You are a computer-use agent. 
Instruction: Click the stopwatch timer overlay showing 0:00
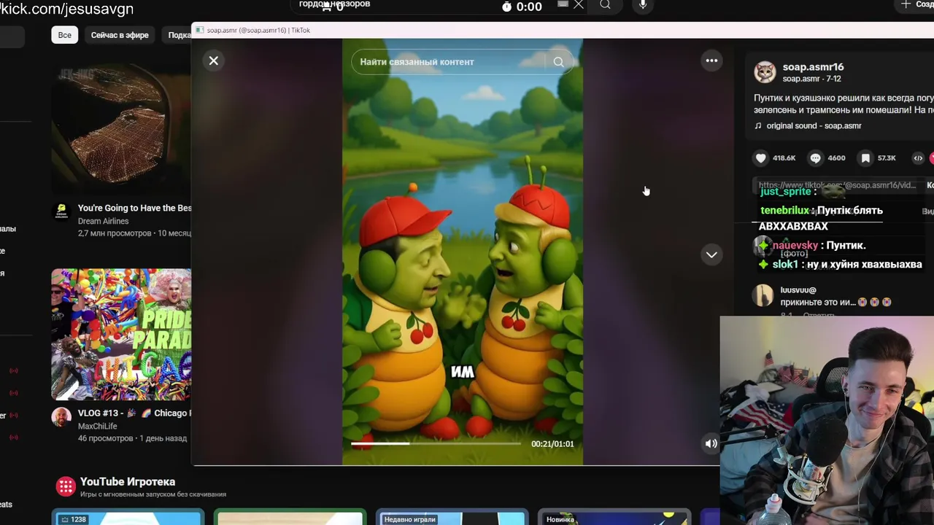point(522,7)
